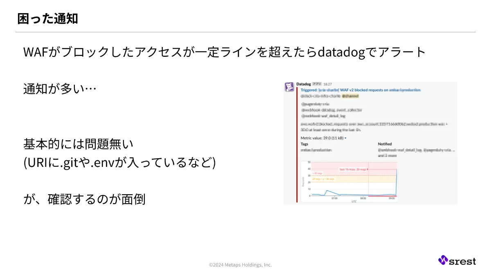Click the アプリ badge next to Datadog

316,84
